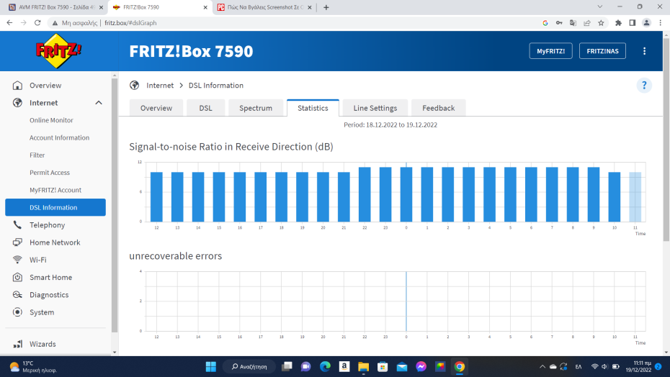Select DSL Information in sidebar
Viewport: 670px width, 377px height.
coord(55,207)
